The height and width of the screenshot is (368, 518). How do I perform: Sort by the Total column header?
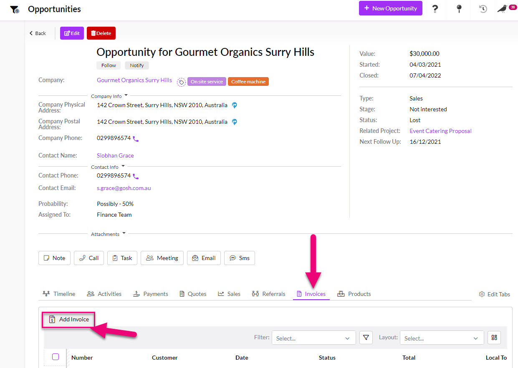pos(409,358)
